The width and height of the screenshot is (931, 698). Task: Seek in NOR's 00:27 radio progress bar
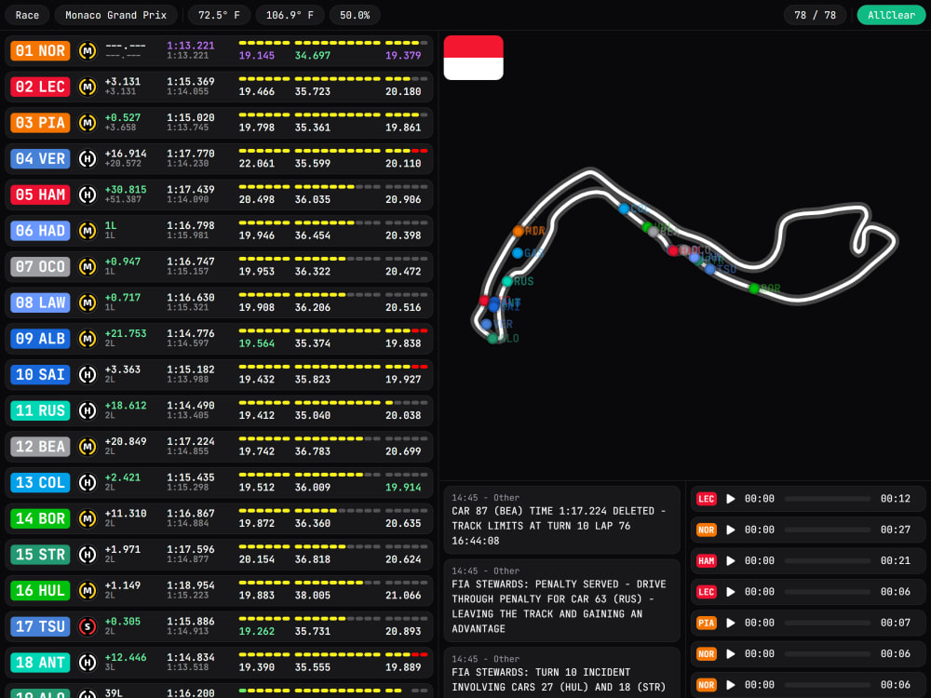(x=827, y=530)
